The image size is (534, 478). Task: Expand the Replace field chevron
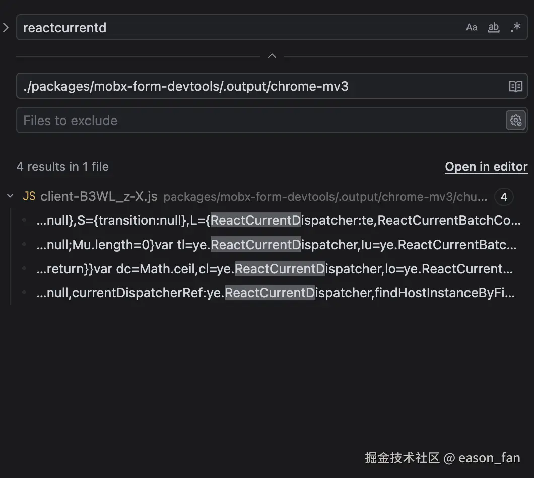pyautogui.click(x=6, y=28)
